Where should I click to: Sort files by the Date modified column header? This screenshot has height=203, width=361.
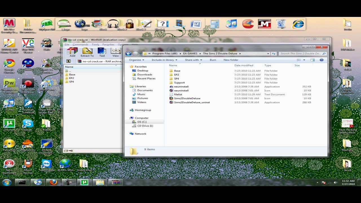pyautogui.click(x=244, y=65)
